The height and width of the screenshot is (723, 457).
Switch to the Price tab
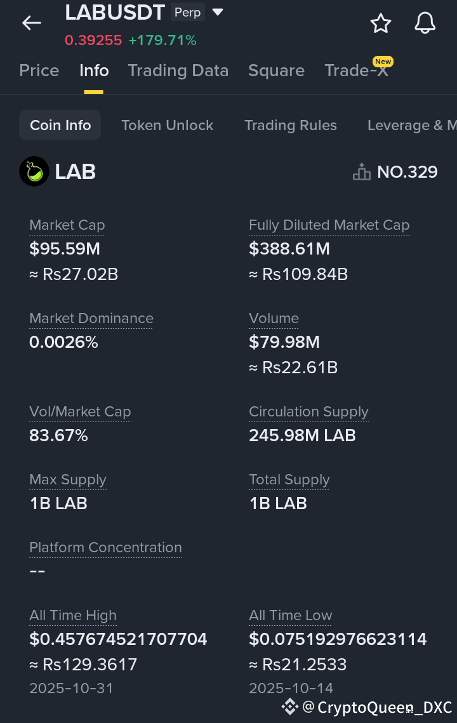(39, 70)
